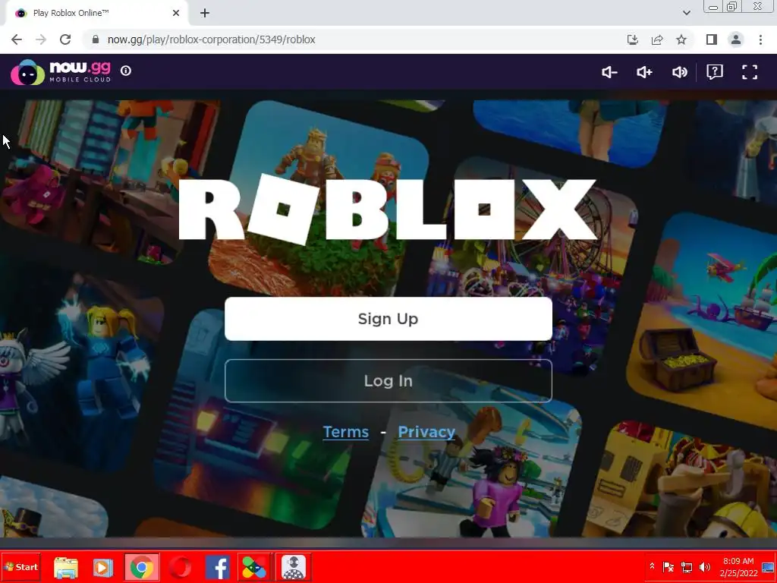The width and height of the screenshot is (777, 583).
Task: Click the Log In button
Action: pyautogui.click(x=388, y=381)
